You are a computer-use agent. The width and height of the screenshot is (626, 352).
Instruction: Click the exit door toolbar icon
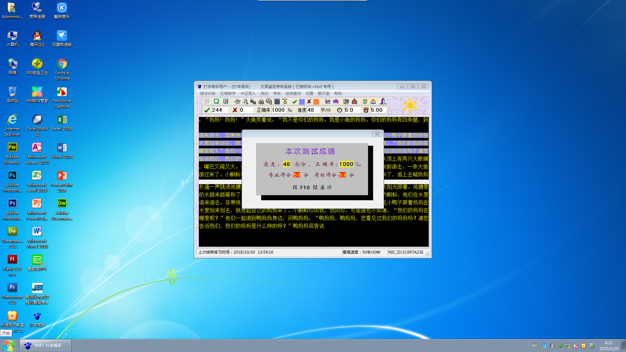(383, 101)
